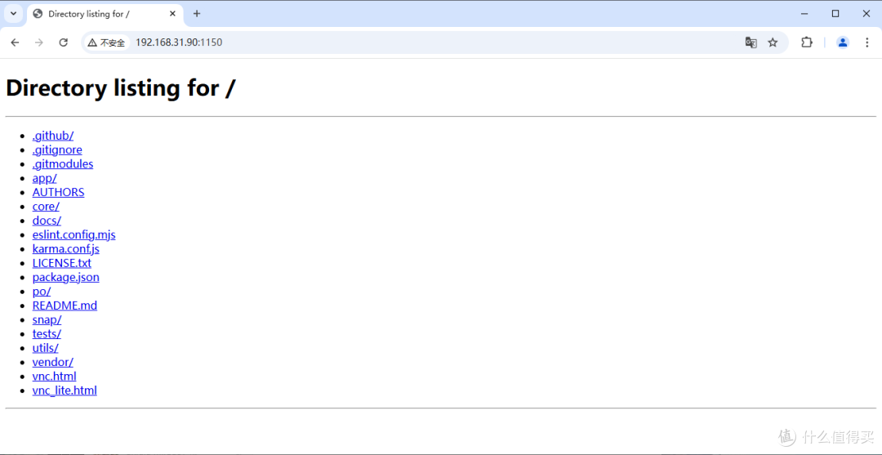Open the vnc_lite.html link
This screenshot has width=882, height=455.
click(65, 390)
